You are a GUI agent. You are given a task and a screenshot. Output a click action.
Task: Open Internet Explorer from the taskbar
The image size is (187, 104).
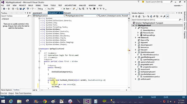tap(11, 101)
